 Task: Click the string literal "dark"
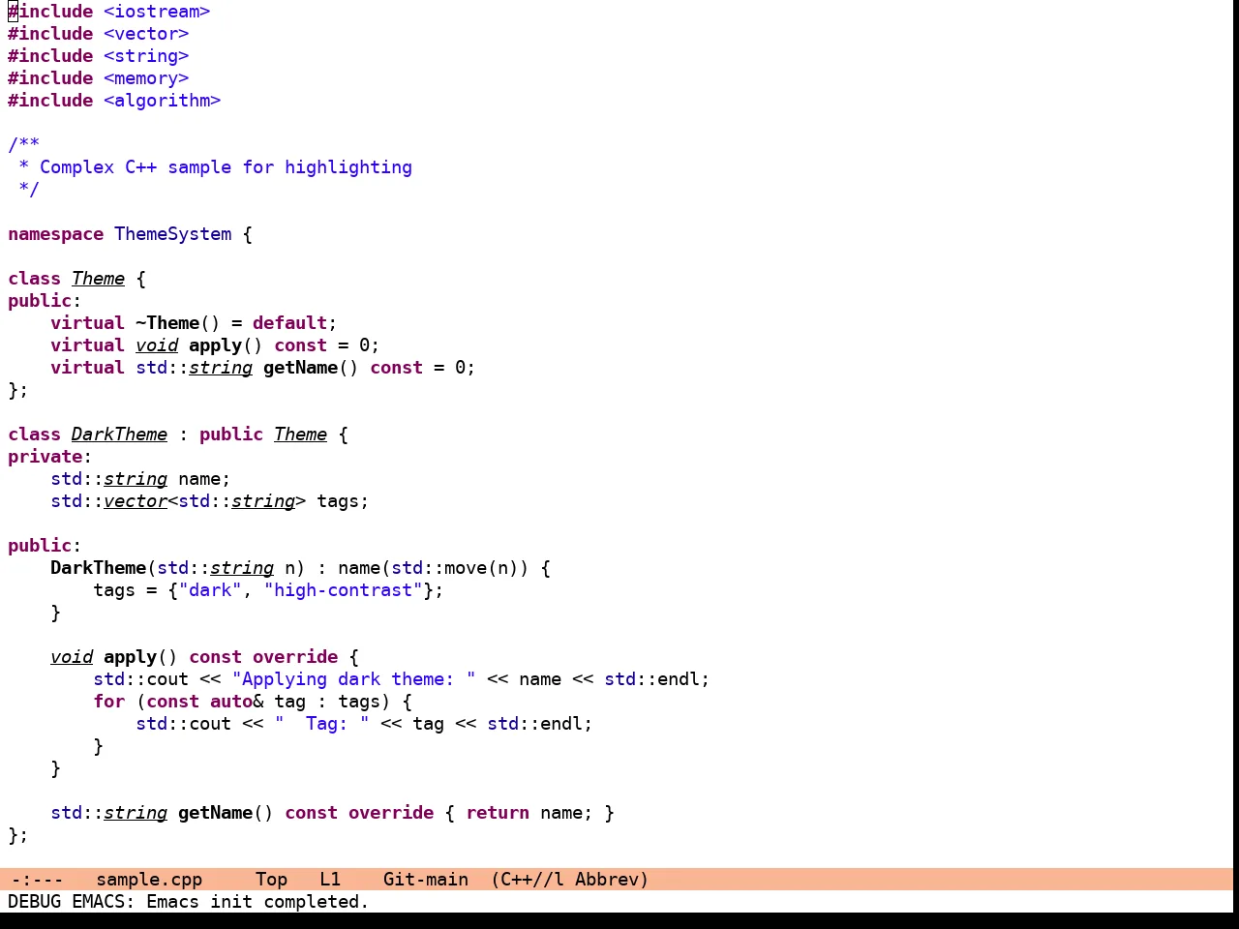(x=210, y=590)
